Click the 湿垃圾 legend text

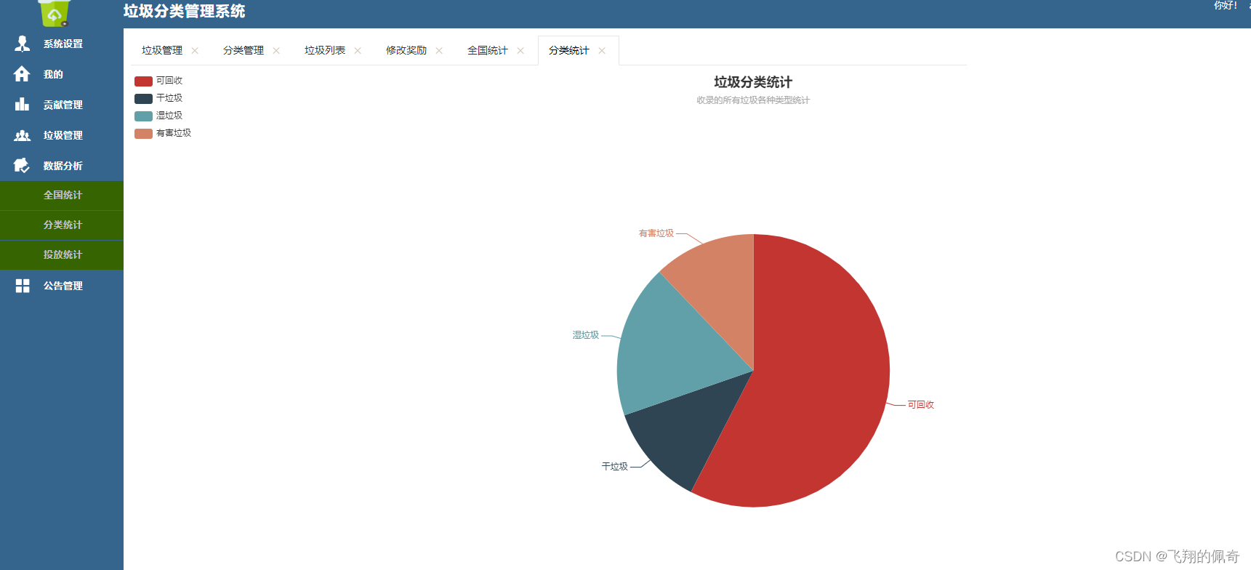(x=169, y=116)
